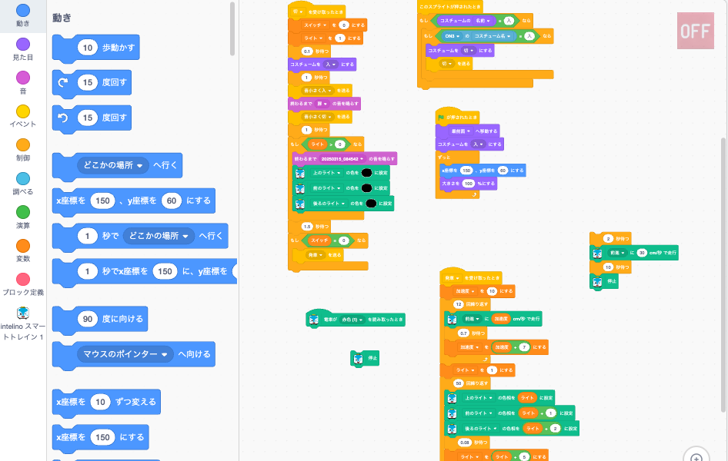Open コスチューム名 dropdown in ON3 block
The height and width of the screenshot is (461, 728).
(493, 36)
